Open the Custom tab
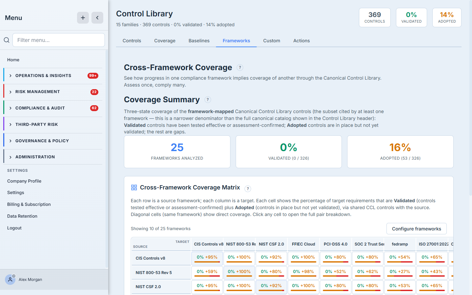 point(272,41)
